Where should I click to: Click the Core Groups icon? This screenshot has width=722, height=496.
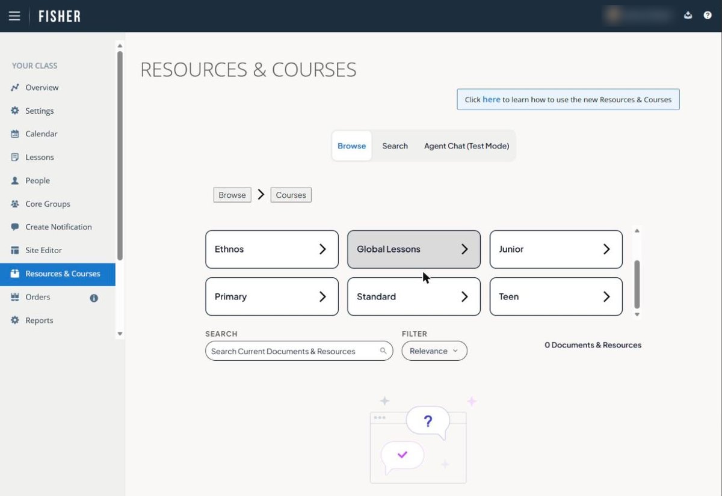[15, 204]
